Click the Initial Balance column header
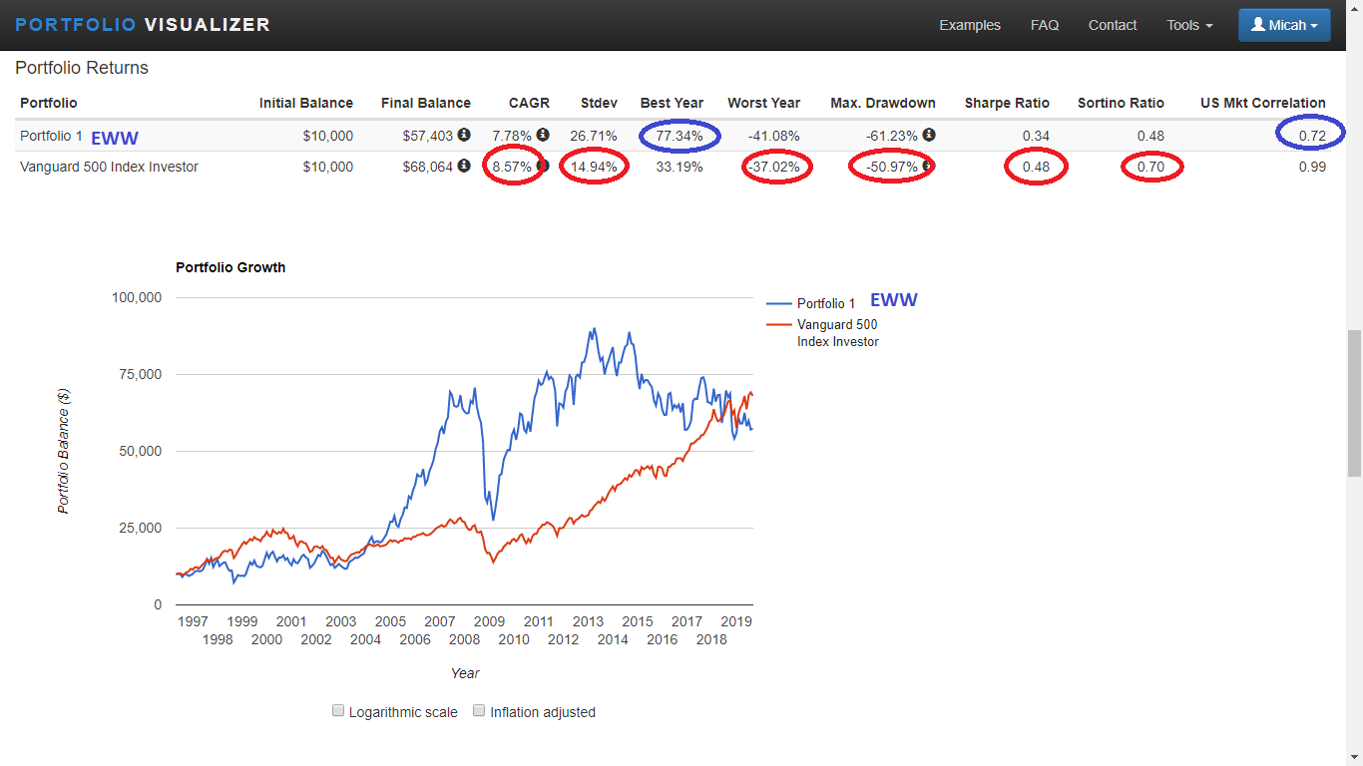This screenshot has height=766, width=1363. (305, 103)
